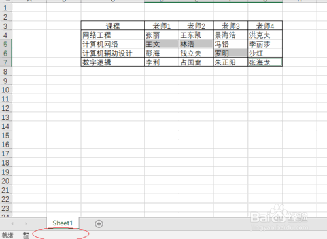Image resolution: width=327 pixels, height=239 pixels.
Task: Select the cell 朱正阳
Action: coord(230,62)
